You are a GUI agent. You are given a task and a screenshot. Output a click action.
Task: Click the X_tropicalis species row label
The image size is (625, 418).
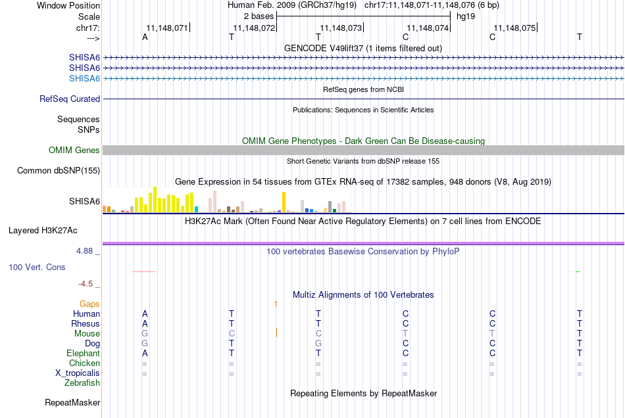coord(78,373)
